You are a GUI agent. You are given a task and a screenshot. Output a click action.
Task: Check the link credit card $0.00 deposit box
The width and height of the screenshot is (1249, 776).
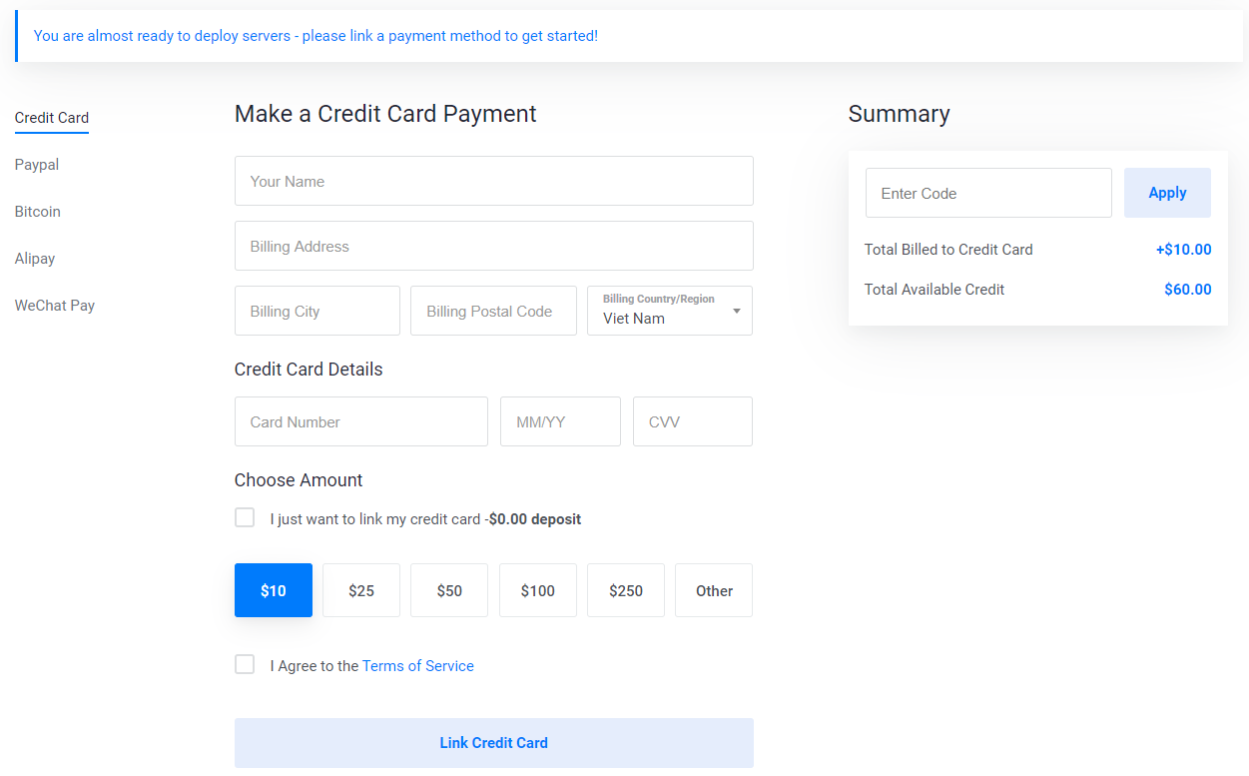pos(245,517)
